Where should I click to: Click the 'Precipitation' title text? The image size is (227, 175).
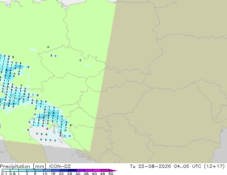pos(15,166)
